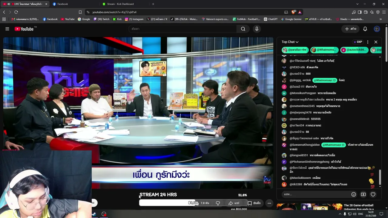This screenshot has height=218, width=388.
Task: Open the Google Gemini bookmark
Action: click(291, 19)
